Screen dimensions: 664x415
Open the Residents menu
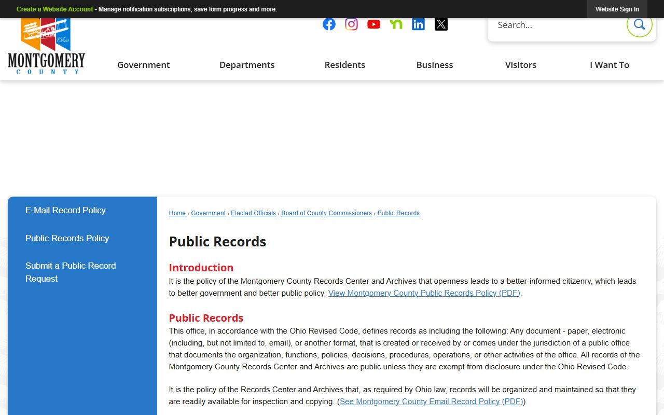coord(345,65)
